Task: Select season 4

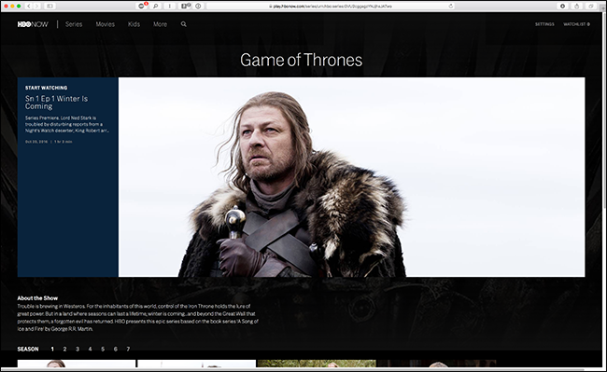Action: coord(91,349)
